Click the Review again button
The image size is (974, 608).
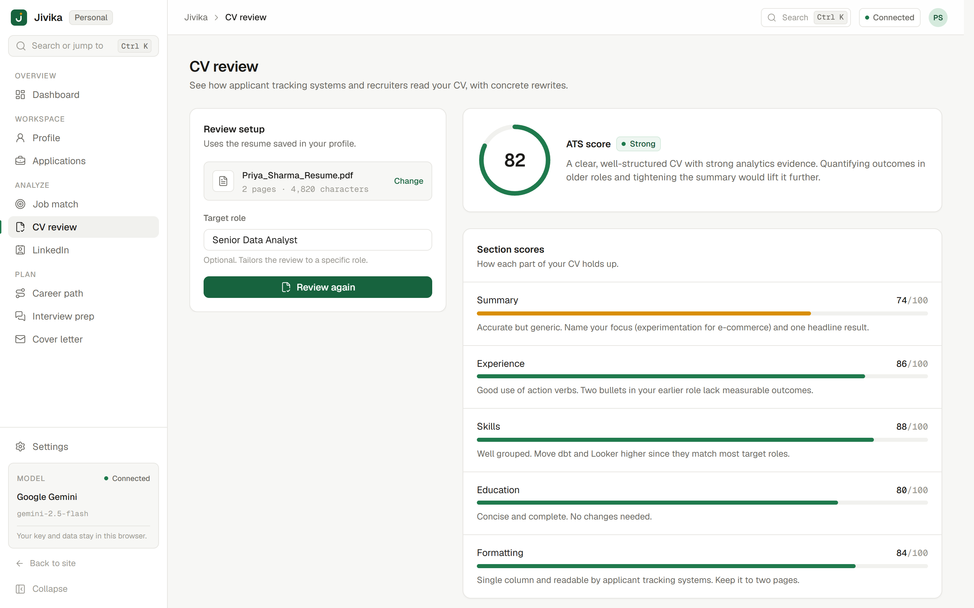pyautogui.click(x=318, y=287)
